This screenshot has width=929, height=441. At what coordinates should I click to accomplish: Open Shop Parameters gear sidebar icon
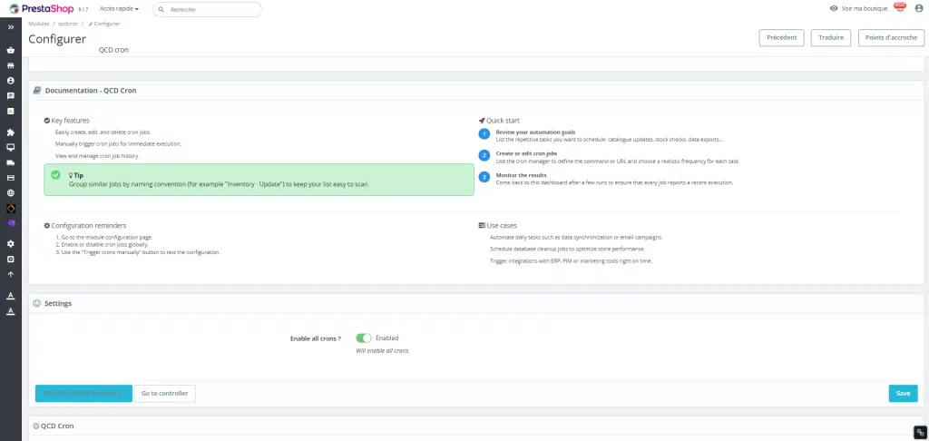tap(11, 244)
